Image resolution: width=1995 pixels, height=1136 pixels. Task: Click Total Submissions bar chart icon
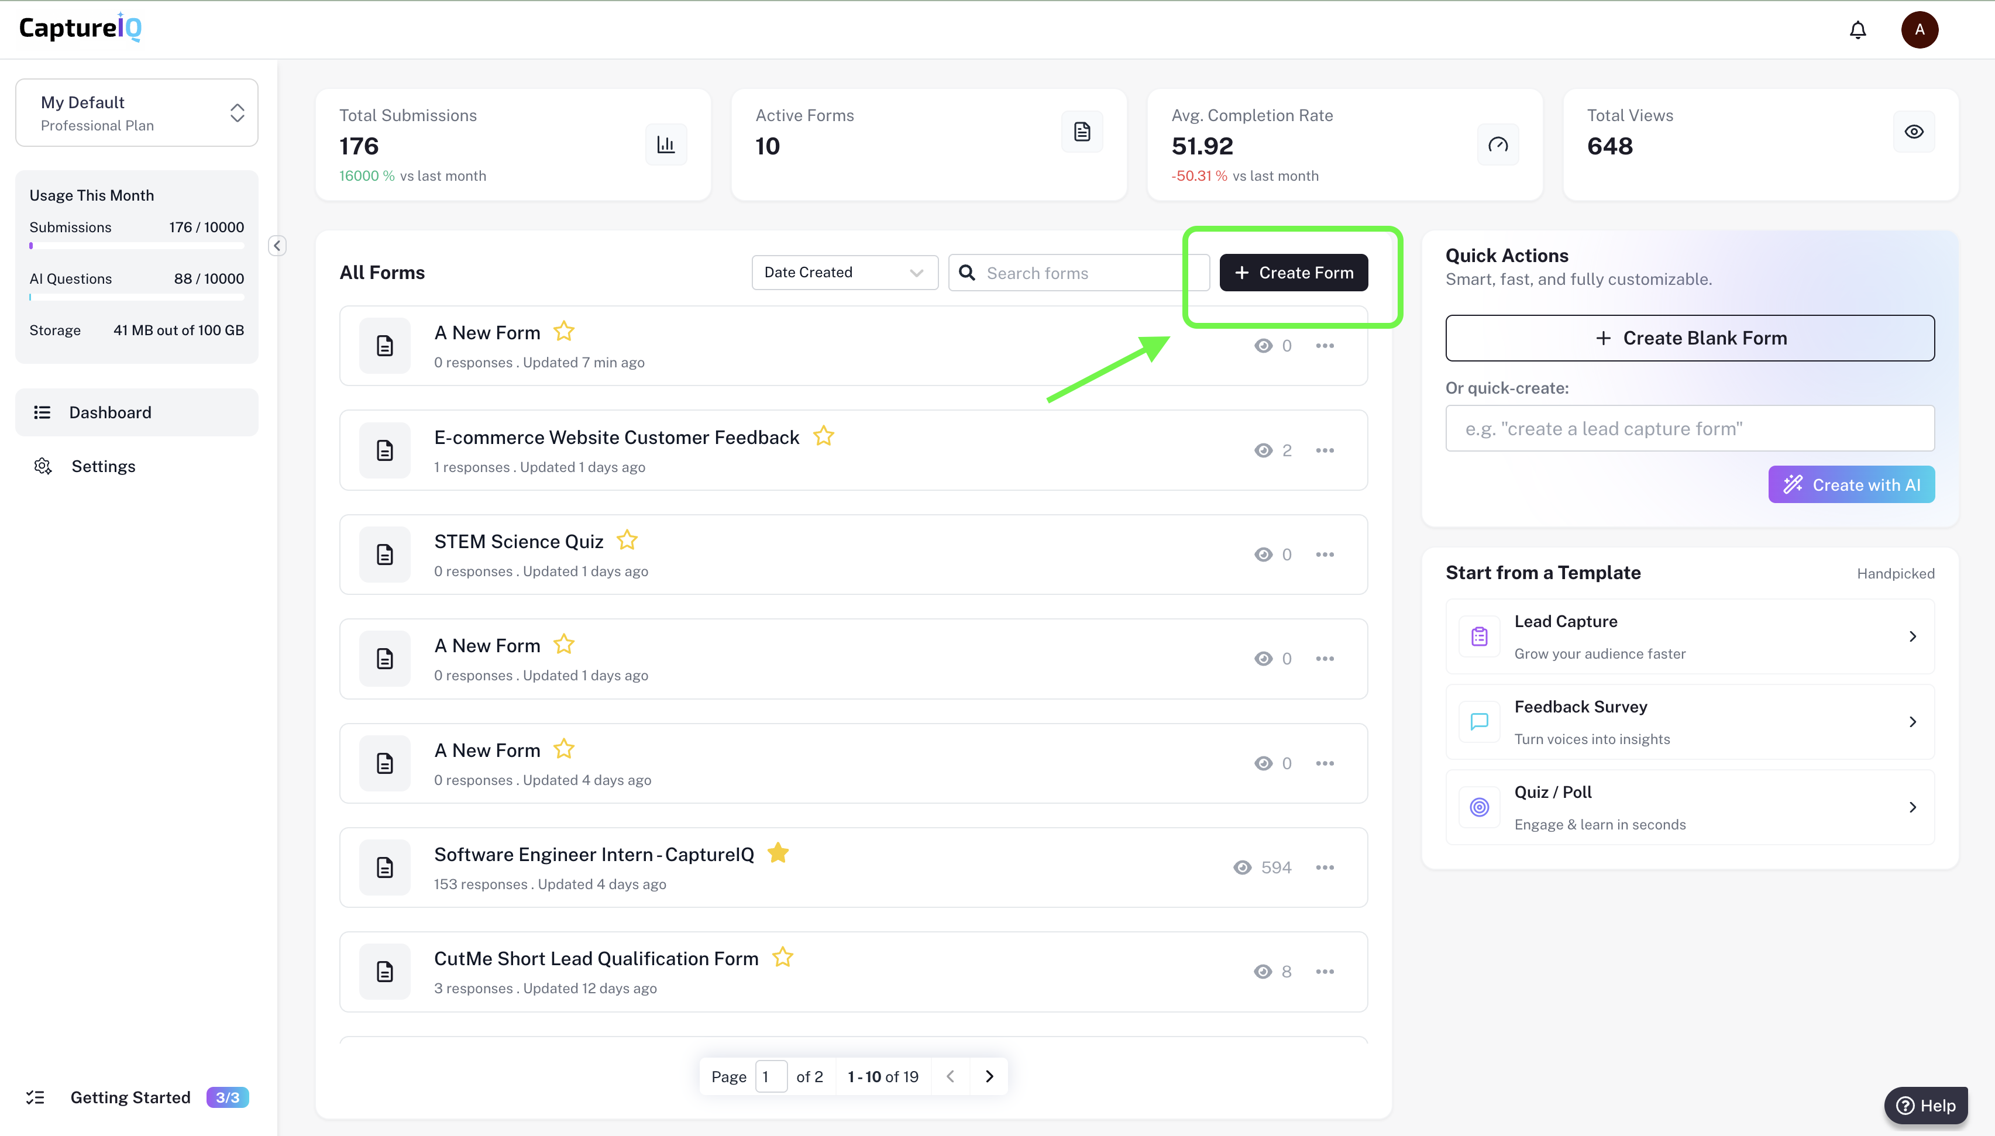[x=666, y=144]
